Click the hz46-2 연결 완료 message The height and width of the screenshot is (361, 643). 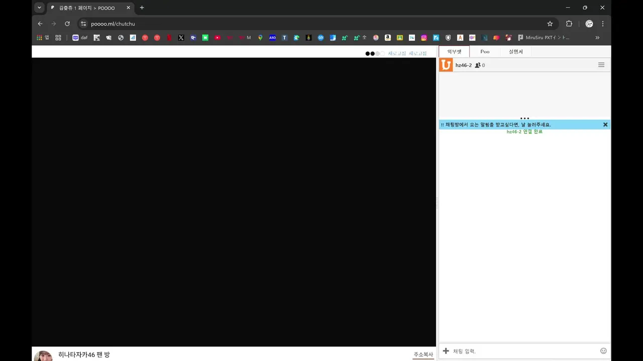pyautogui.click(x=524, y=132)
